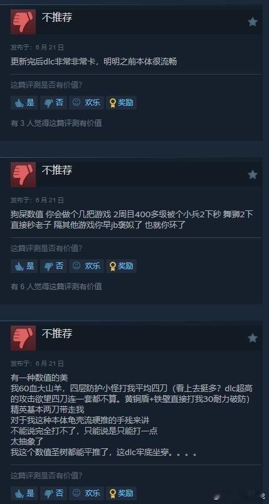This screenshot has width=269, height=504.
Task: Mark third review as 欢乐
Action: pyautogui.click(x=87, y=493)
